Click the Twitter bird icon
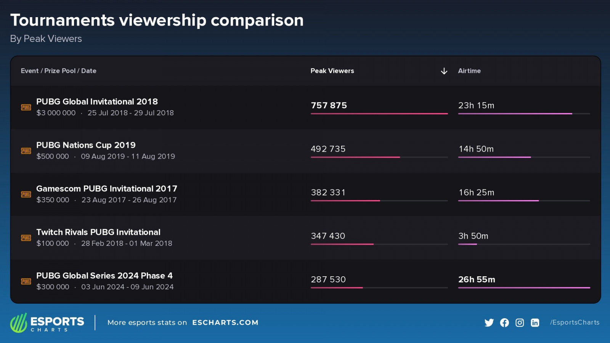Image resolution: width=610 pixels, height=343 pixels. point(489,323)
